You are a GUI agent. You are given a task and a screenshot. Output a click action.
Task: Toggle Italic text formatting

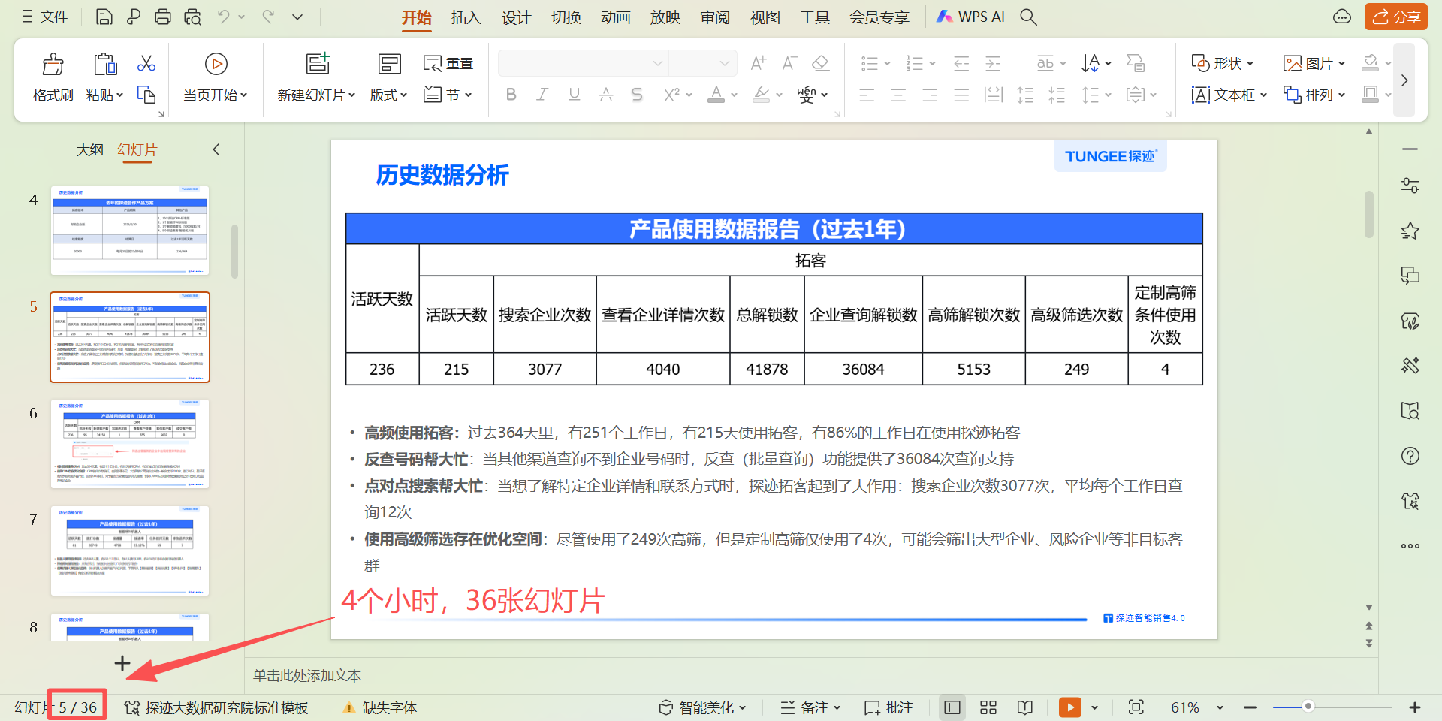[542, 95]
